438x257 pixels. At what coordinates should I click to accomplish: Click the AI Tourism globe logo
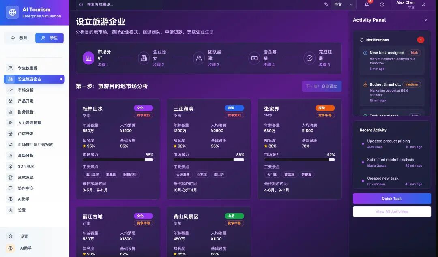(13, 13)
